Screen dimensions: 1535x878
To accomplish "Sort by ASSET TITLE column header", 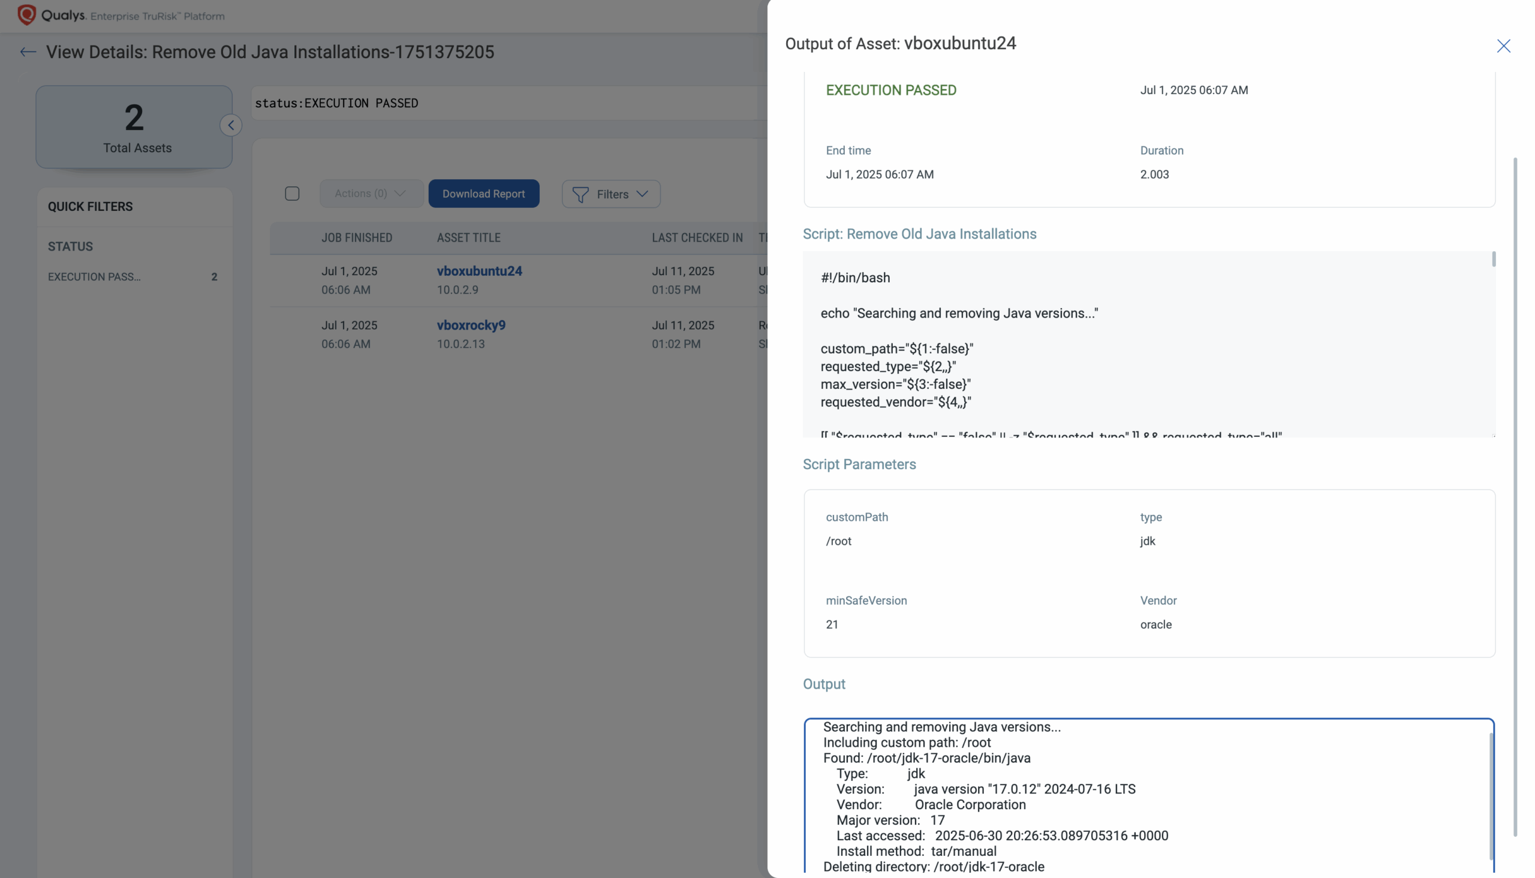I will [x=469, y=237].
